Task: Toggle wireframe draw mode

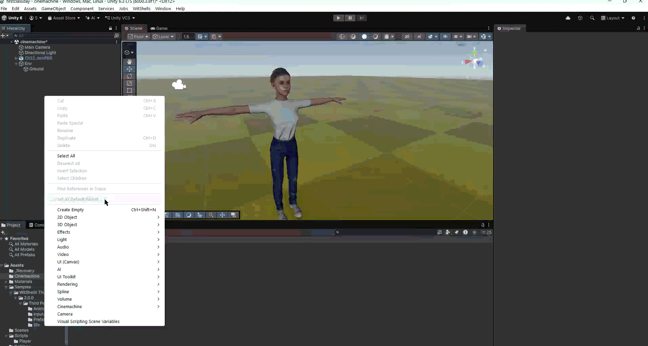Action: click(342, 37)
